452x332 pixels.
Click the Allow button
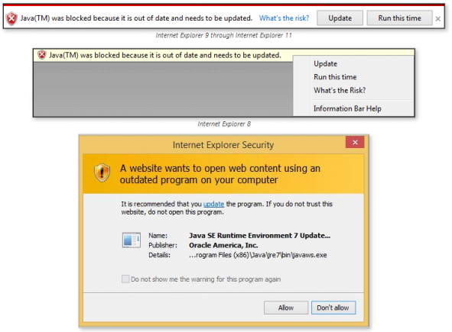pos(286,308)
